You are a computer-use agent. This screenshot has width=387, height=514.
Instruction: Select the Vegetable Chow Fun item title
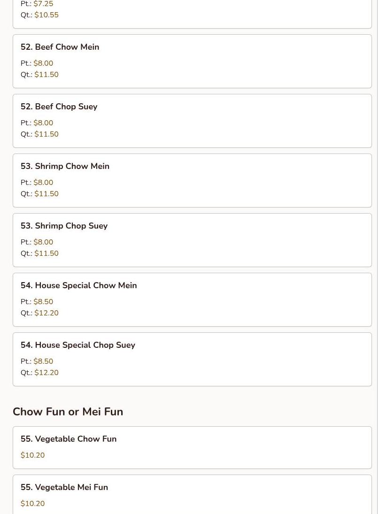tap(68, 439)
